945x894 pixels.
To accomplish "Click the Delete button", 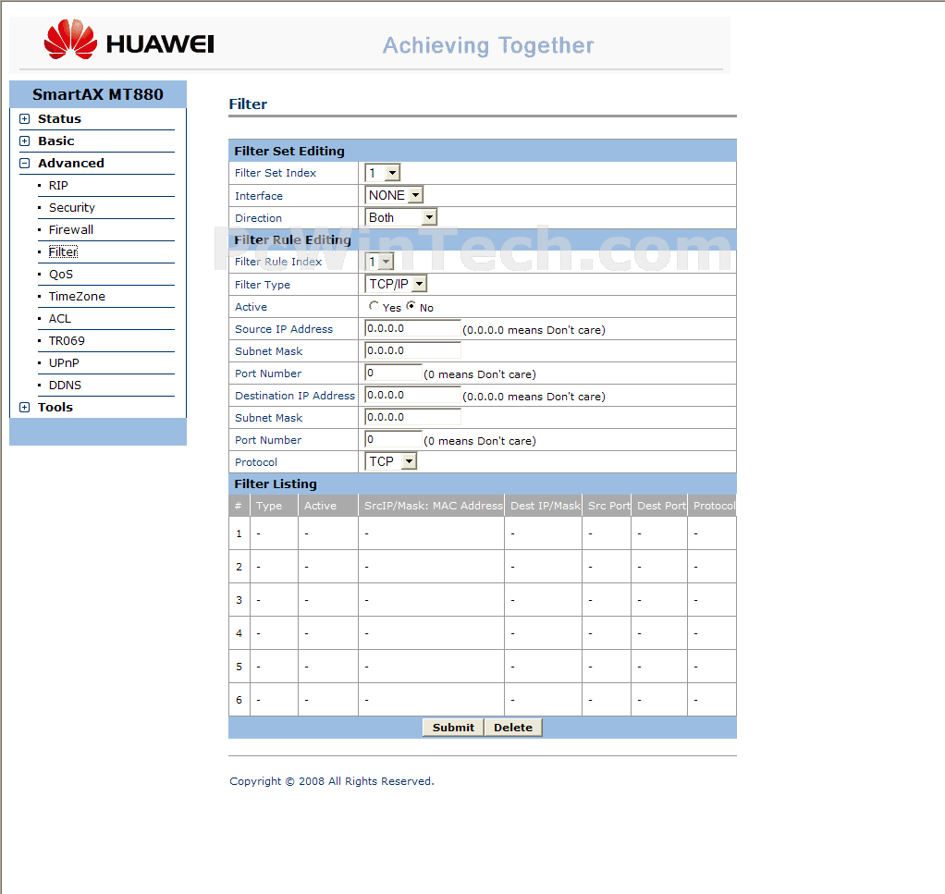I will point(513,728).
